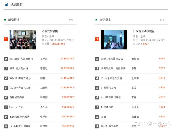Open lesson 10. 数字声音与生活

click(x=20, y=88)
